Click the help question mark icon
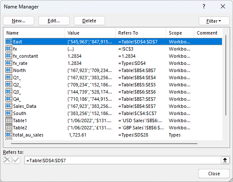The image size is (233, 182). [x=204, y=6]
